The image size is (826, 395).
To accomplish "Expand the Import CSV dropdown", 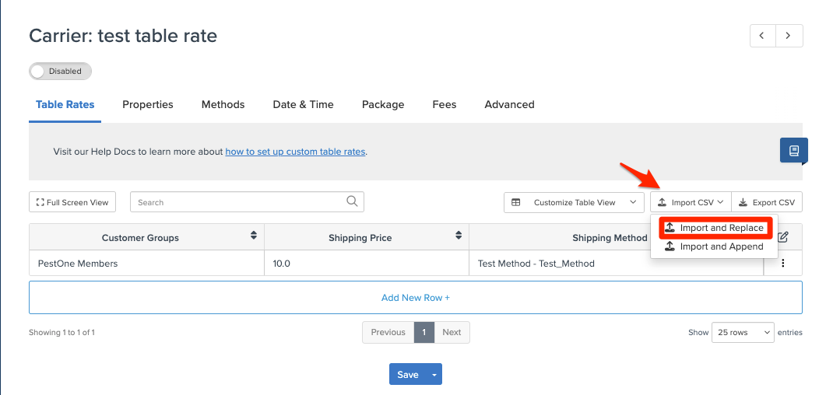I will click(691, 202).
